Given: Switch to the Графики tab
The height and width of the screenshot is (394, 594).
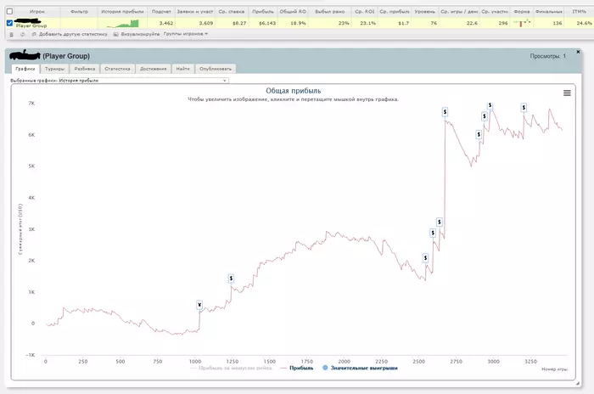Looking at the screenshot, I should tap(25, 69).
